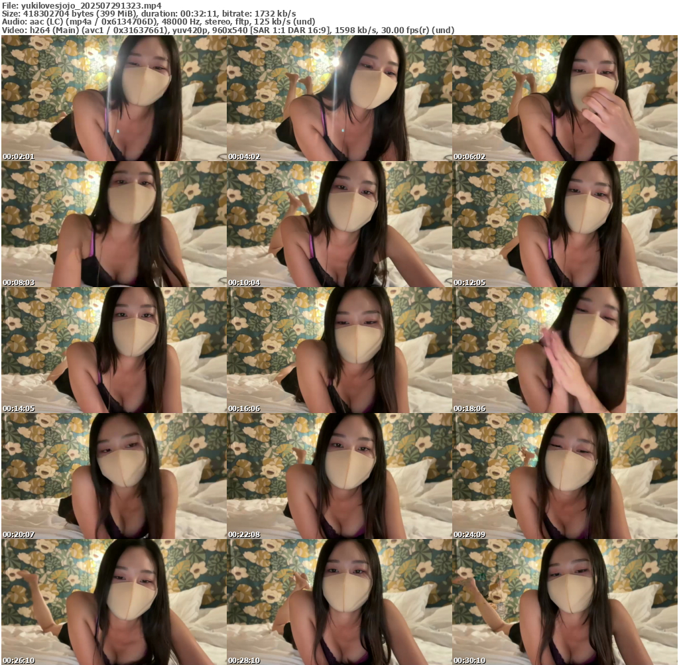Click the Audio codec info line
679x665 pixels.
click(158, 21)
